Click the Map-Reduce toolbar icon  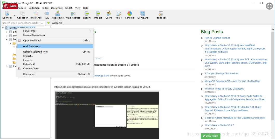click(x=73, y=14)
